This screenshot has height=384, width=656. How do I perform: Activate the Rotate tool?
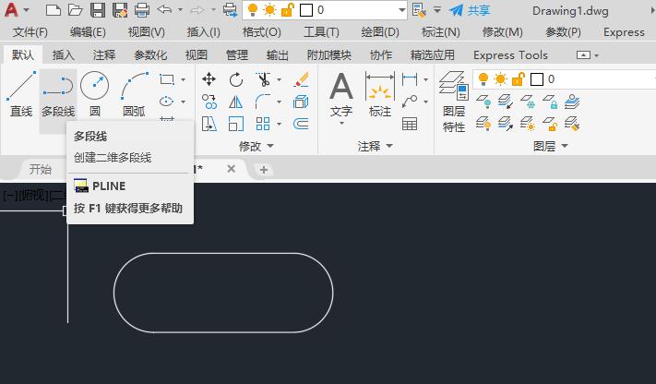(236, 79)
